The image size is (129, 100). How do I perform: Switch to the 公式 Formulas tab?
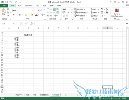(x=37, y=6)
